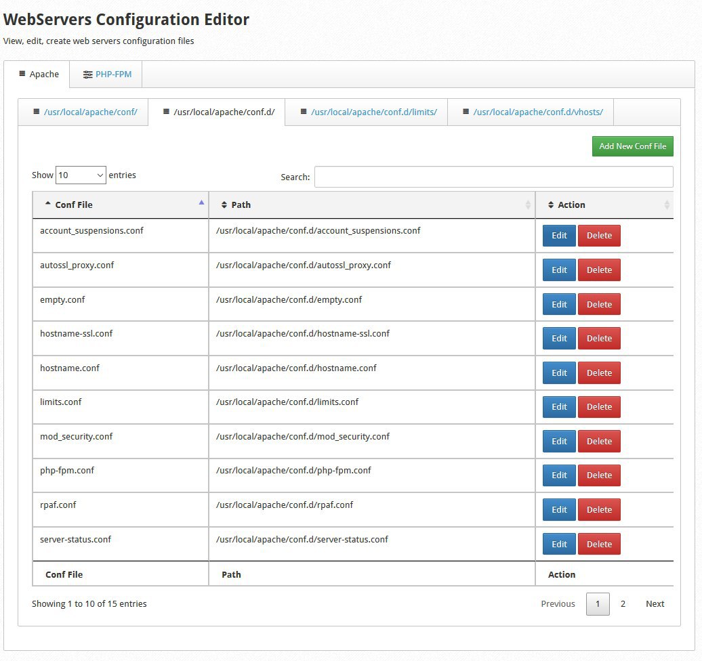Edit server-status.conf
This screenshot has width=702, height=661.
[x=559, y=545]
